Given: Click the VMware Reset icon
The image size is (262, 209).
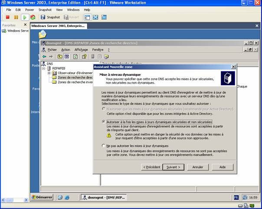Looking at the screenshot, I should click(x=33, y=17).
